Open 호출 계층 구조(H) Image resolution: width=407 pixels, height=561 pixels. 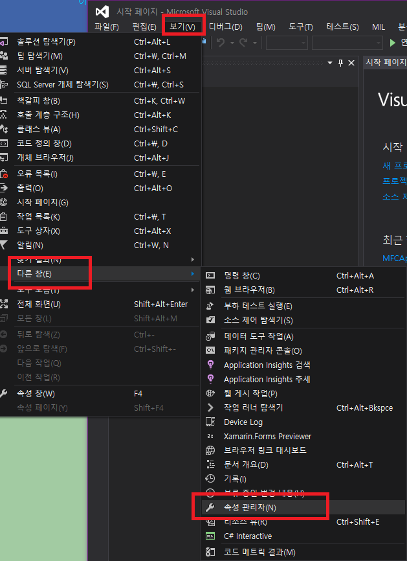(100, 115)
